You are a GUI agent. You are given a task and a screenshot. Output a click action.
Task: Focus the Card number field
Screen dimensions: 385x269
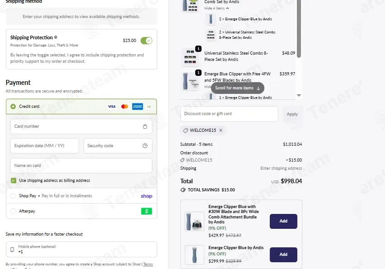pos(81,126)
